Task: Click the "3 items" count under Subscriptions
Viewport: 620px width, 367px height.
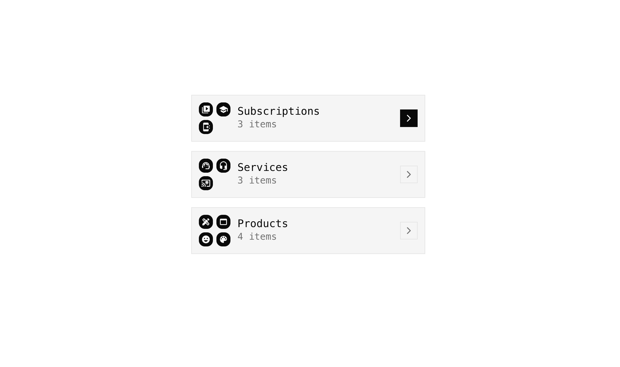Action: click(x=257, y=124)
